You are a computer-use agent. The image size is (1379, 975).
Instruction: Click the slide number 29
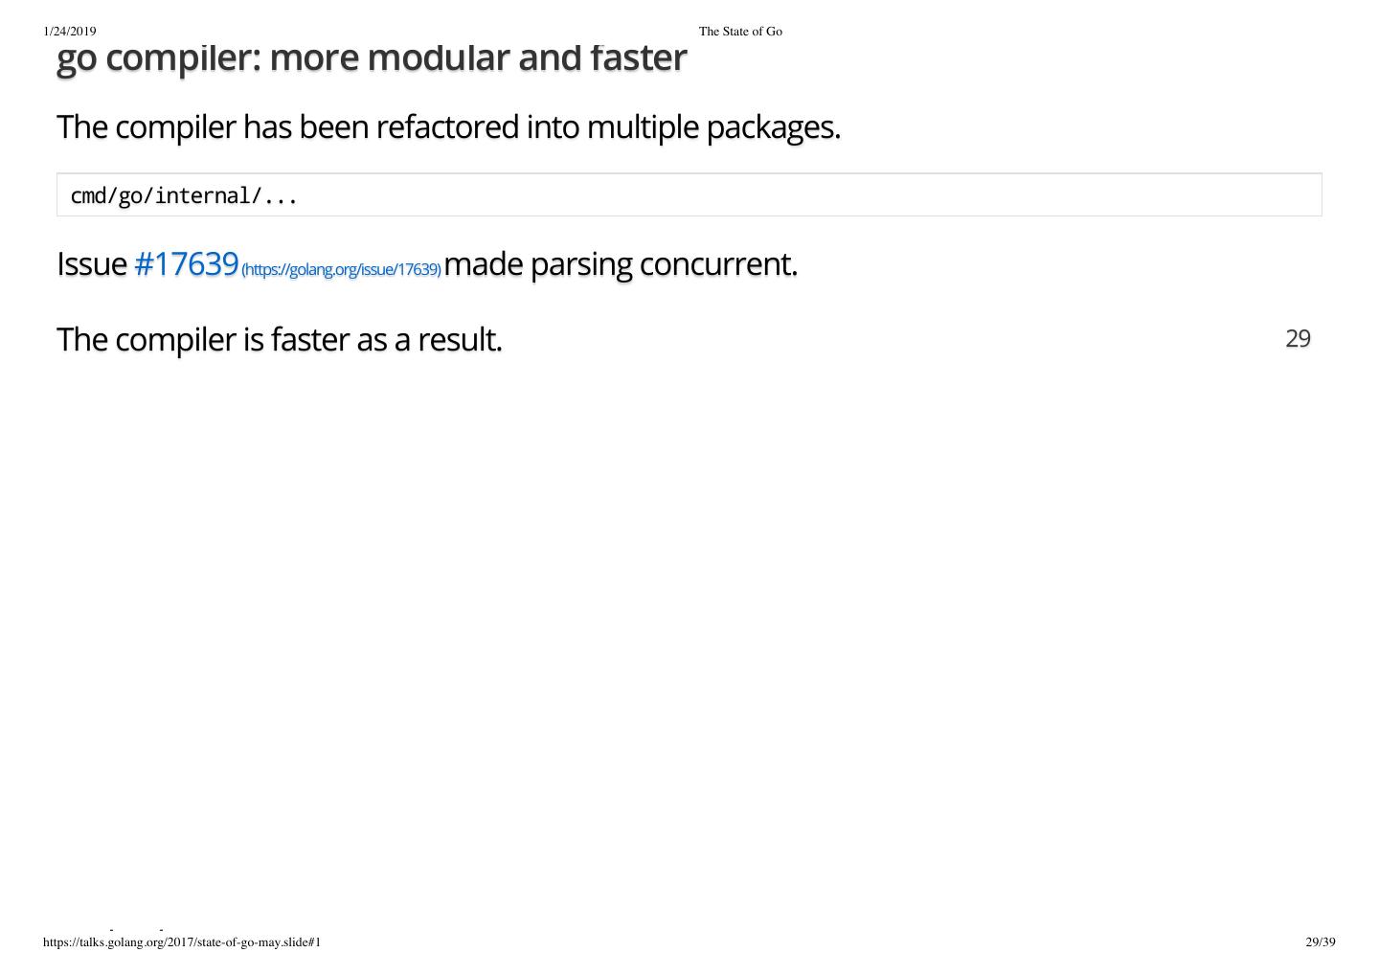[x=1298, y=338]
